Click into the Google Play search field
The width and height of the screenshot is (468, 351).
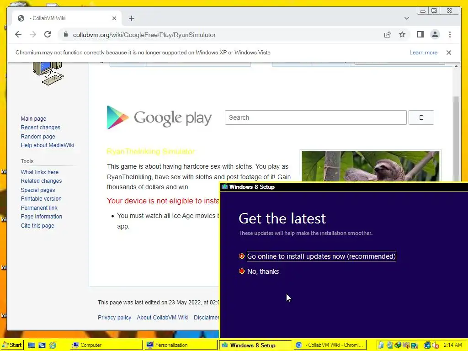315,117
